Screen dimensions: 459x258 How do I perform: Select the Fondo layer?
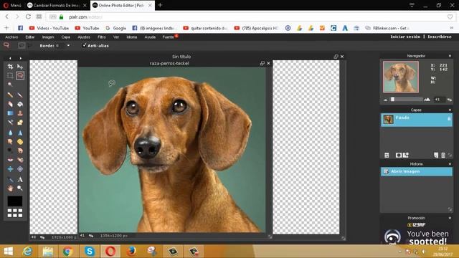tap(416, 120)
